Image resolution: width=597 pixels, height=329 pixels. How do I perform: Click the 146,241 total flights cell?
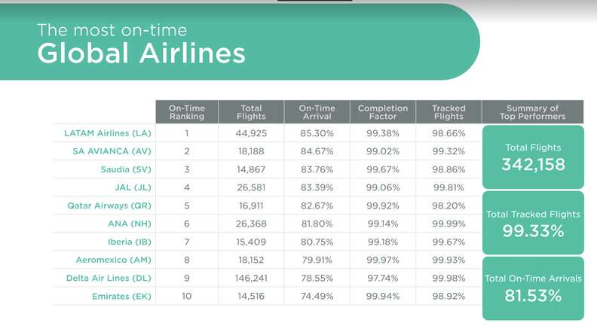(251, 278)
